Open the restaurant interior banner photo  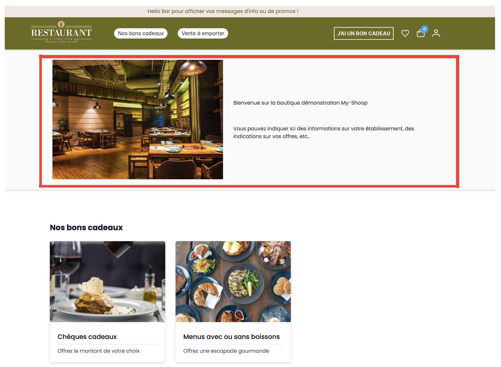click(137, 119)
